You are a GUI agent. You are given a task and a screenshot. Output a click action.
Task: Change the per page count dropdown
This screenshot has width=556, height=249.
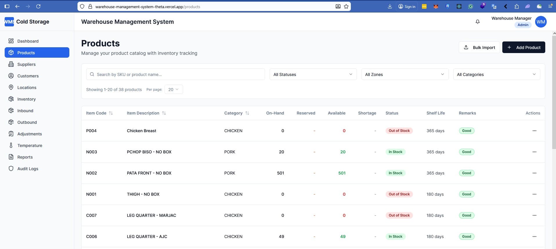click(174, 90)
